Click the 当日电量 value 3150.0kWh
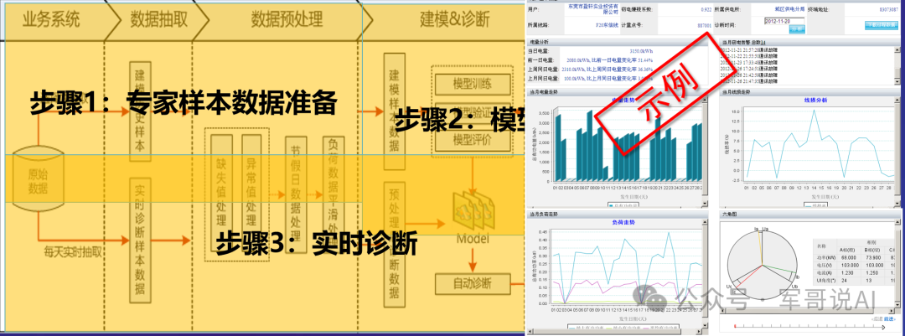 click(x=640, y=51)
